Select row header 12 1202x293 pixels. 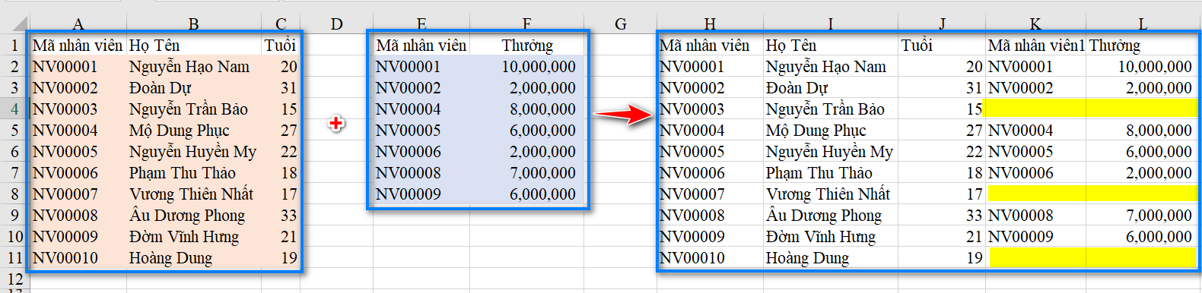(14, 279)
